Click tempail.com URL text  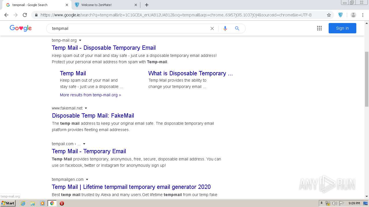click(x=63, y=144)
